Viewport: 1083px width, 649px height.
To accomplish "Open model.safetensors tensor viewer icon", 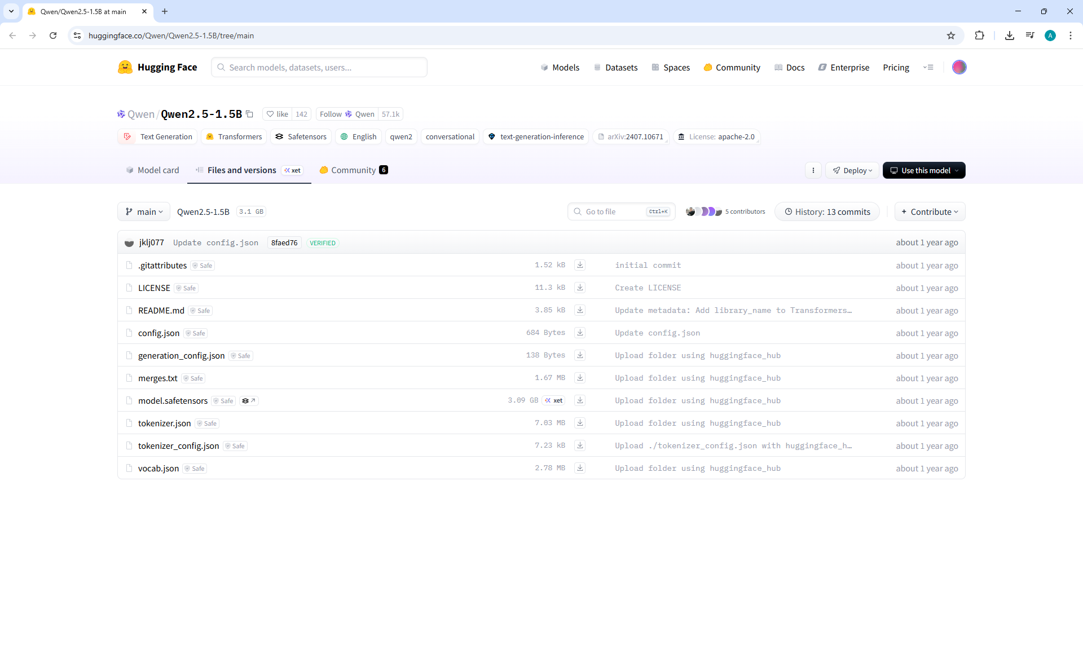I will [248, 401].
